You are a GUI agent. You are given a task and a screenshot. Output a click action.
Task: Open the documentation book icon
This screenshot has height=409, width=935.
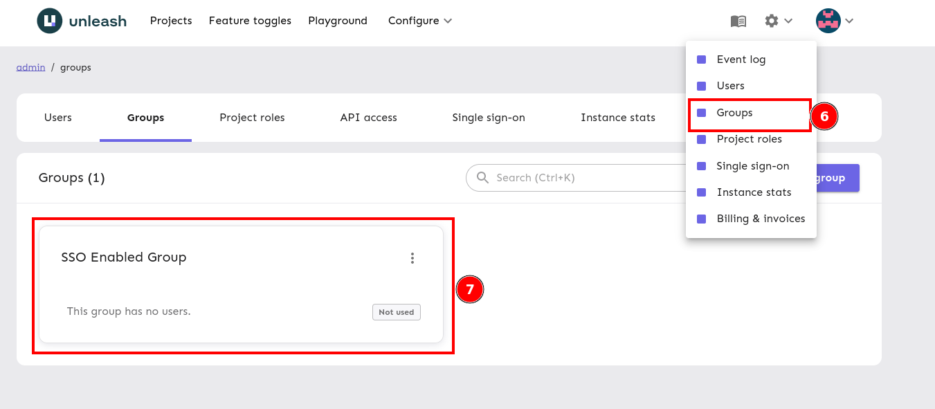[x=738, y=21]
